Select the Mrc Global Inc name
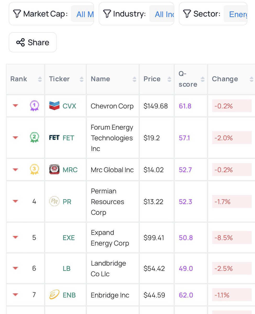This screenshot has height=314, width=255. pyautogui.click(x=112, y=170)
